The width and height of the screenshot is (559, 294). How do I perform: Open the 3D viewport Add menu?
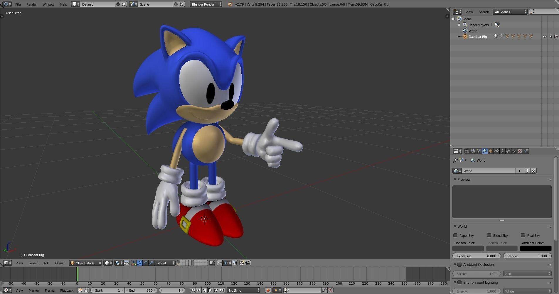pos(46,263)
